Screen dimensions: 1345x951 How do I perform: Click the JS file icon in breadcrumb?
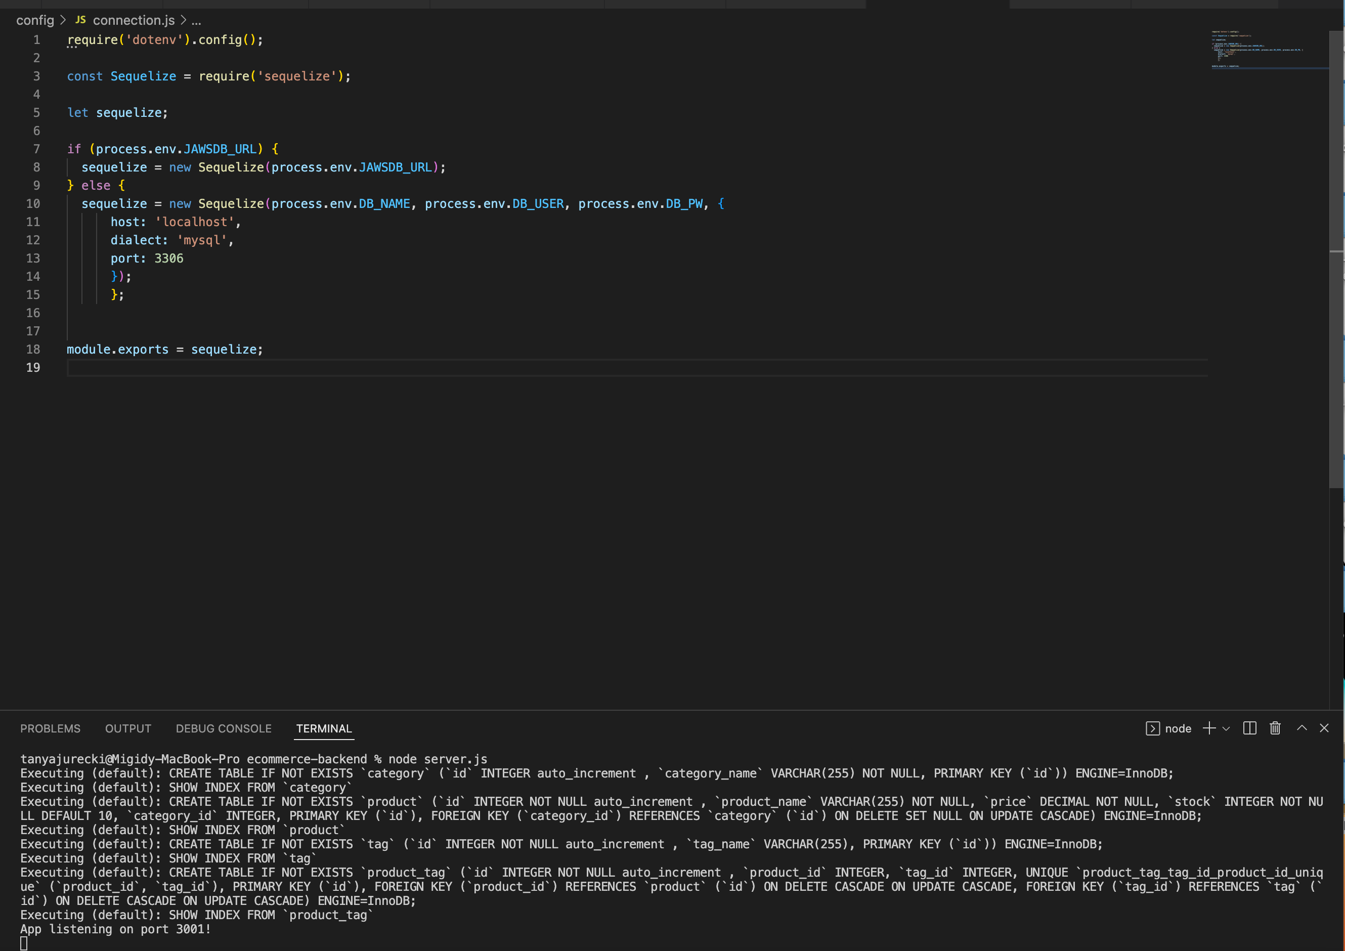(x=80, y=20)
